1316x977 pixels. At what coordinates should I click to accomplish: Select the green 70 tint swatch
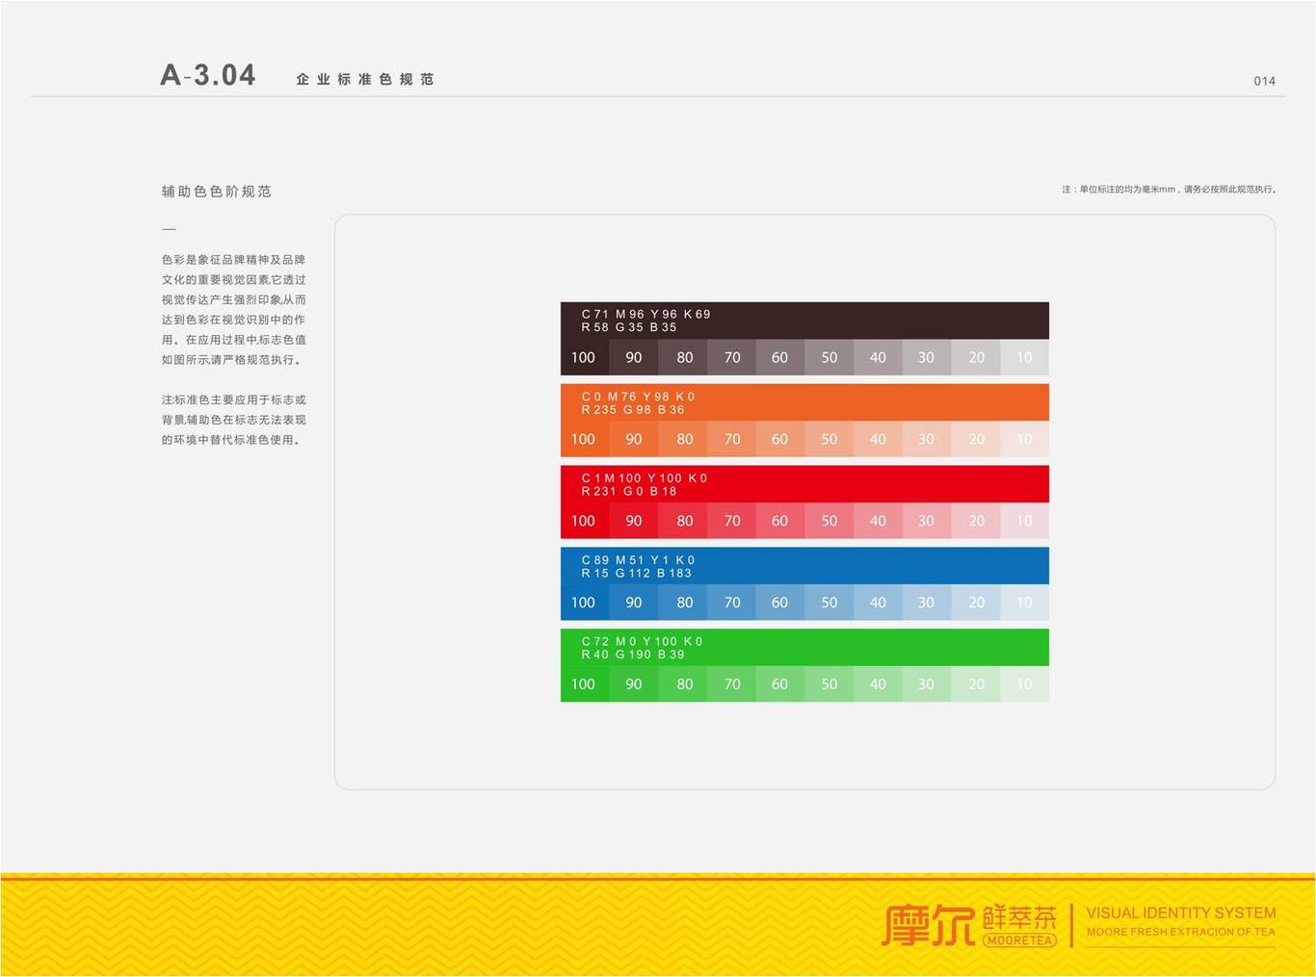732,684
